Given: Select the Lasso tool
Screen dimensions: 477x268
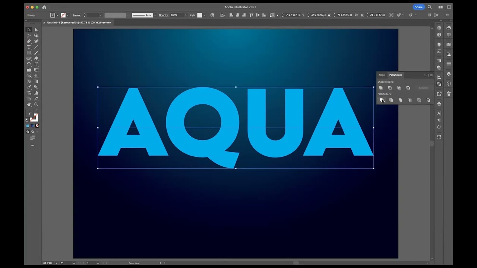Looking at the screenshot, I should click(36, 36).
